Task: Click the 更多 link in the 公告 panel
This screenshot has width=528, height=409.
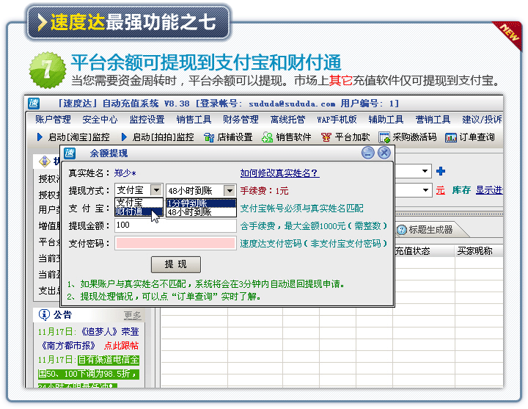Action: click(132, 315)
